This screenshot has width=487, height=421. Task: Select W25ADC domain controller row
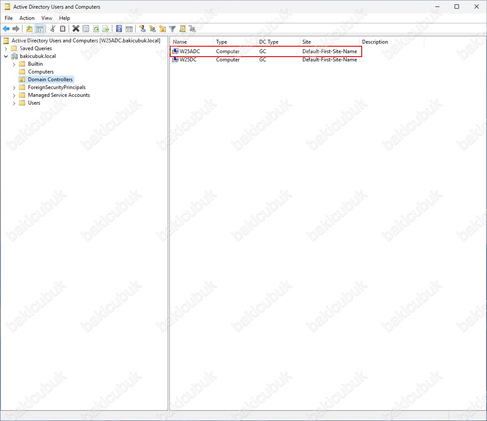(266, 51)
